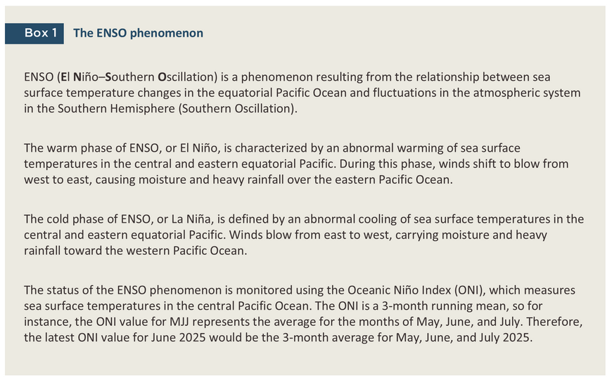Click the term La Niña
The image size is (612, 380).
(192, 219)
